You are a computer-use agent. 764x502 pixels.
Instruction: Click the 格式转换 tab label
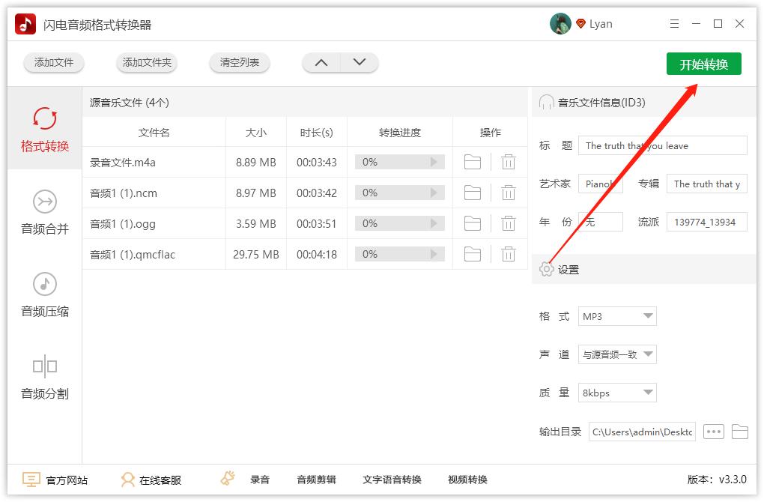tap(45, 146)
